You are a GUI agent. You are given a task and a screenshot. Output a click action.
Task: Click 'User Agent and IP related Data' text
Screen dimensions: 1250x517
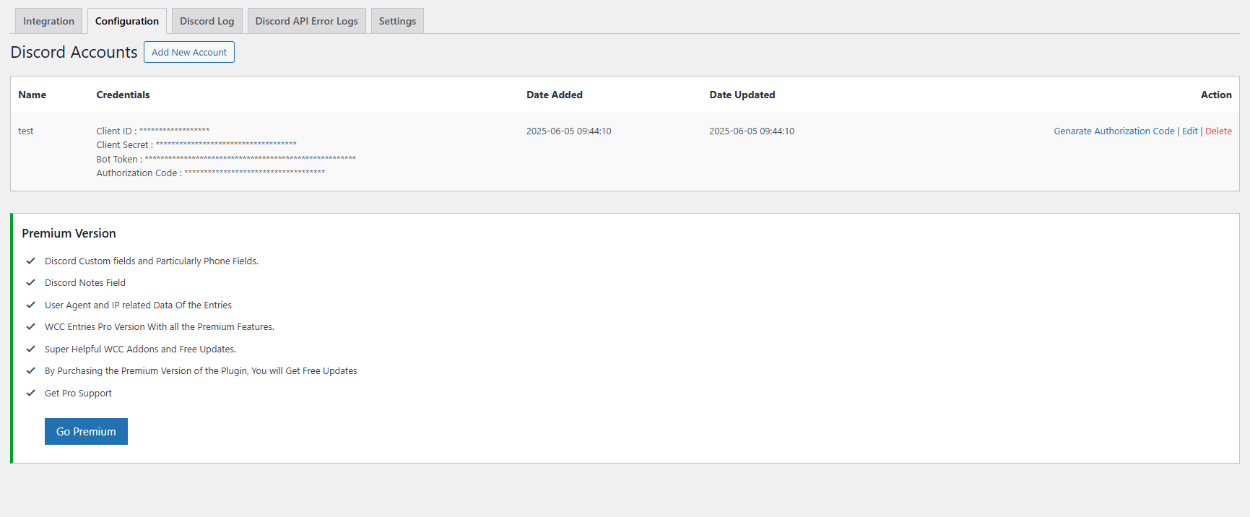(x=138, y=305)
